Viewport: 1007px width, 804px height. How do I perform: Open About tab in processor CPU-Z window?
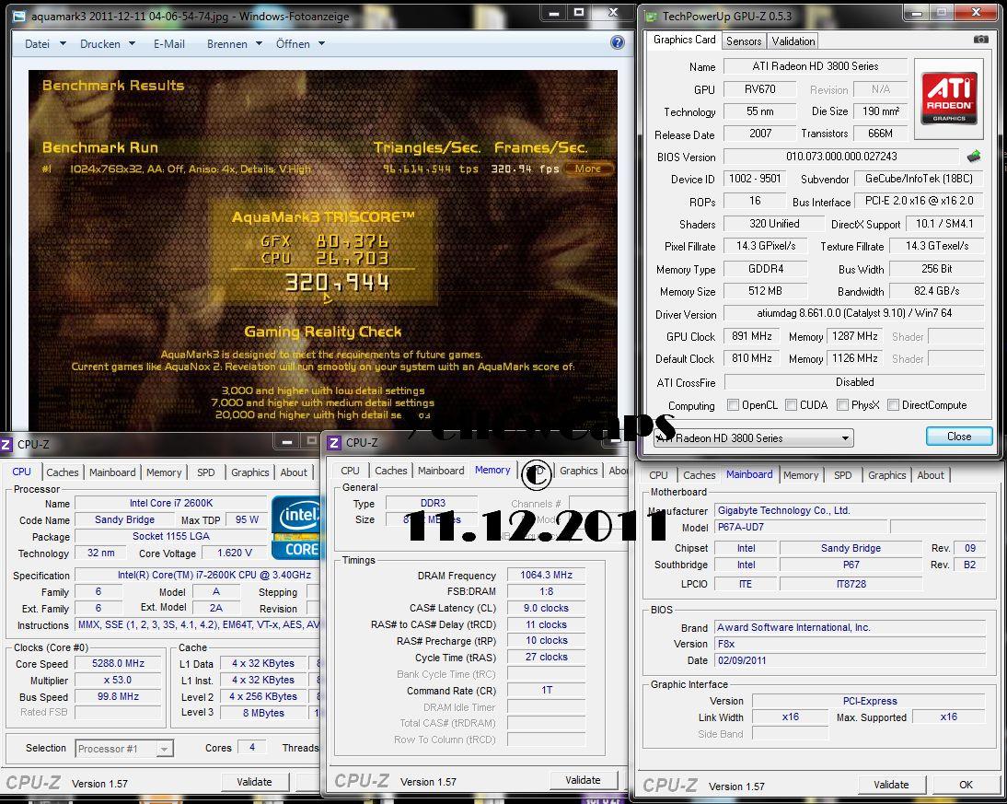coord(294,472)
